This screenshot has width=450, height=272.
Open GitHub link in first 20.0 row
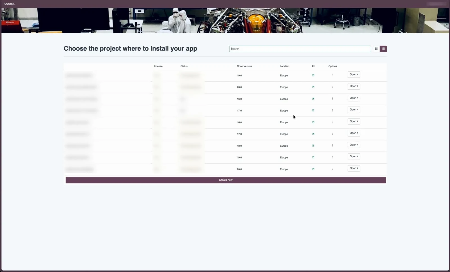pyautogui.click(x=313, y=87)
